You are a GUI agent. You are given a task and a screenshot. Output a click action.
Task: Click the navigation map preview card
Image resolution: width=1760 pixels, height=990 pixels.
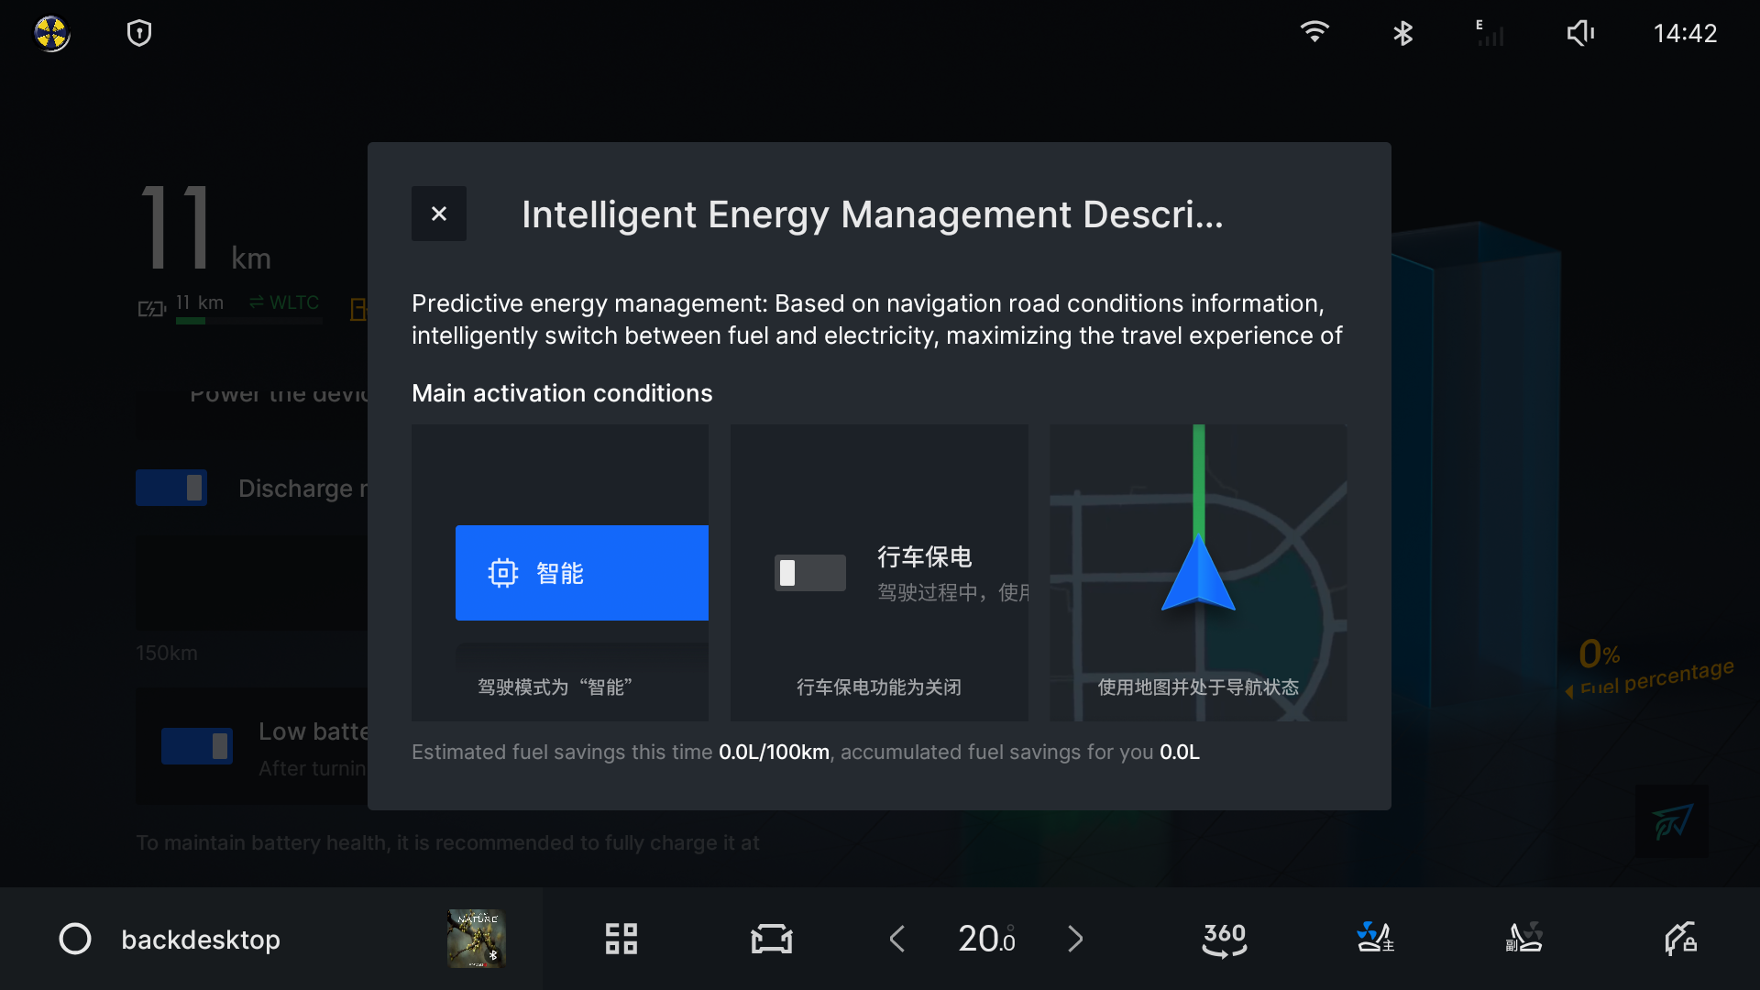pyautogui.click(x=1198, y=572)
